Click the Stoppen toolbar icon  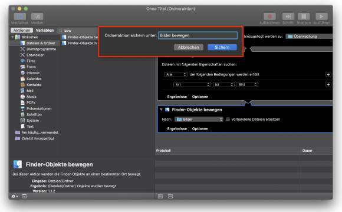(x=304, y=16)
